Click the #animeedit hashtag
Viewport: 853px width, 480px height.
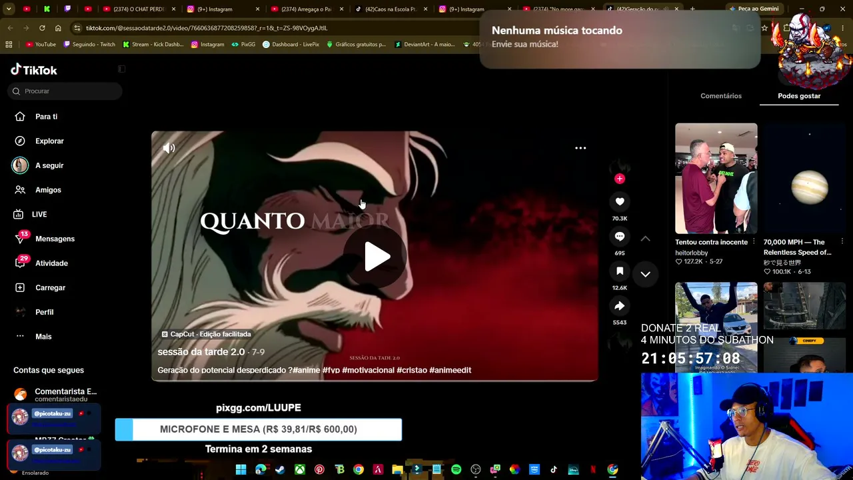coord(450,370)
